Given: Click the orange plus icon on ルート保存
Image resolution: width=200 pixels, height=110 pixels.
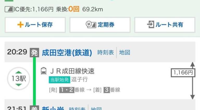Looking at the screenshot, I should point(20,25).
